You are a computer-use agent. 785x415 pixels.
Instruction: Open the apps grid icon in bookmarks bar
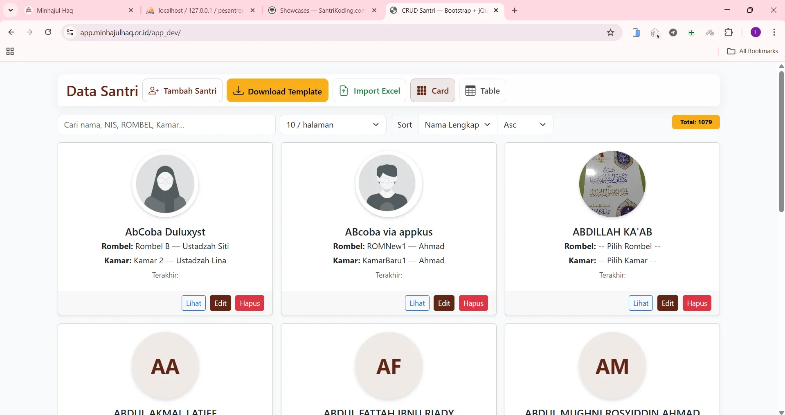10,51
